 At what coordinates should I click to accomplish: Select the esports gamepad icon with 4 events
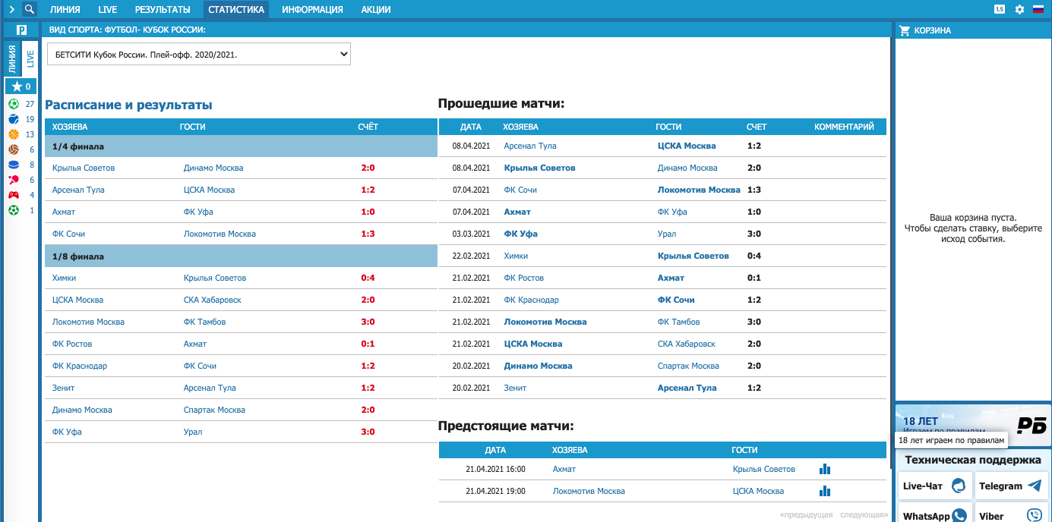tap(14, 195)
